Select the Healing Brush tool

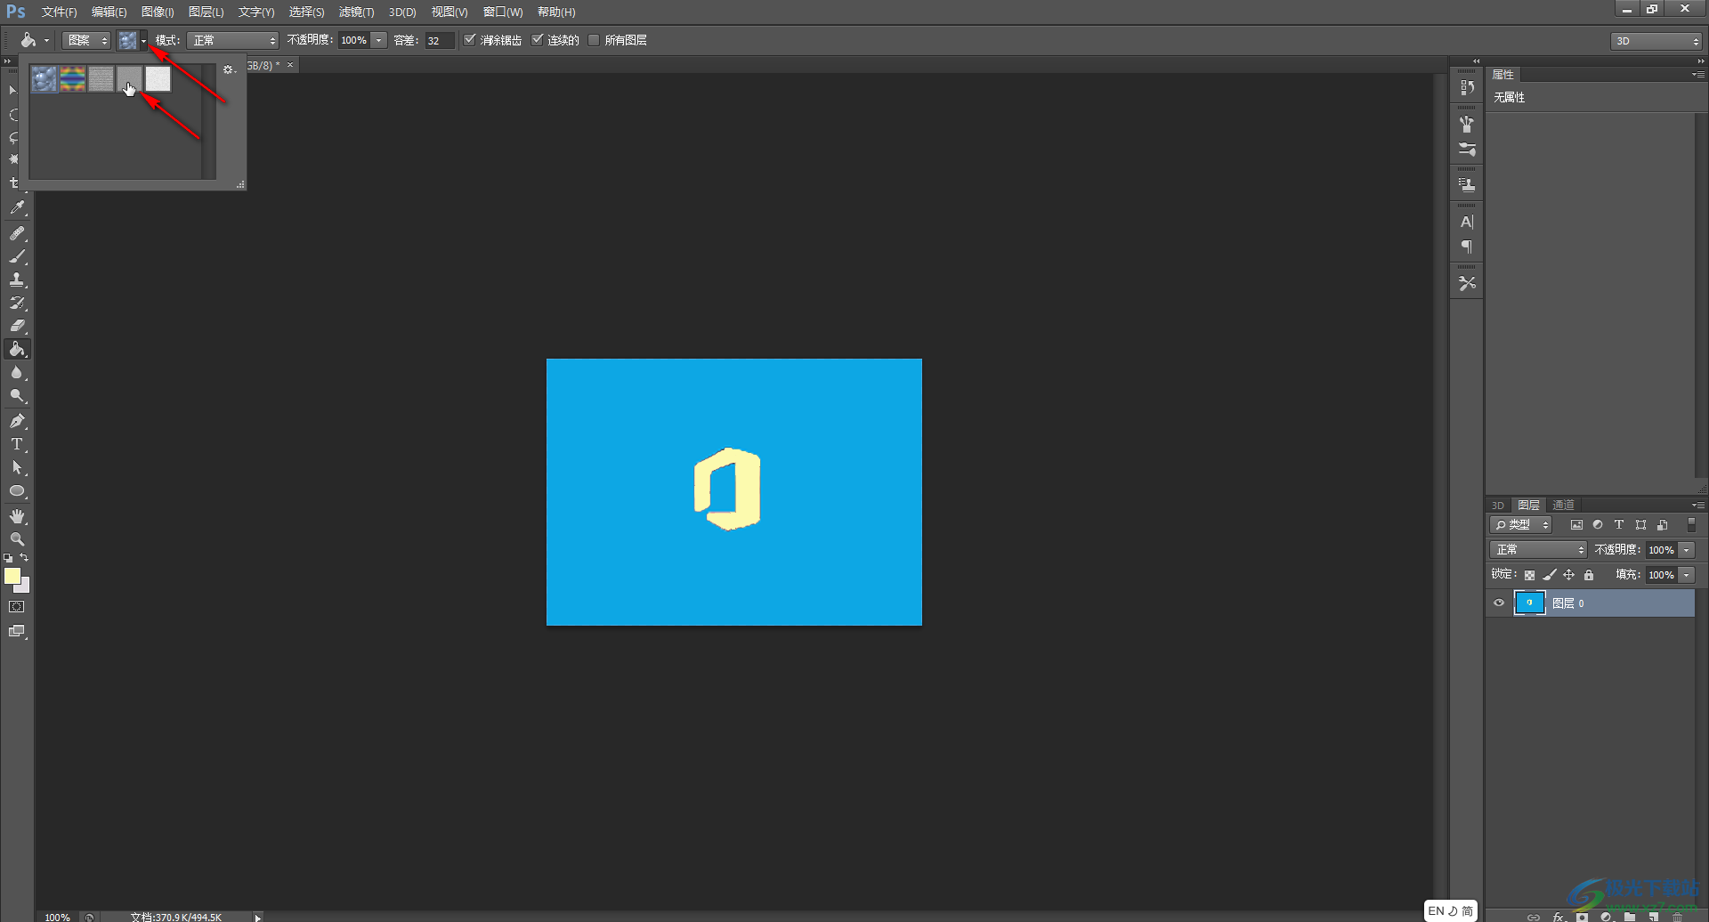pos(17,233)
